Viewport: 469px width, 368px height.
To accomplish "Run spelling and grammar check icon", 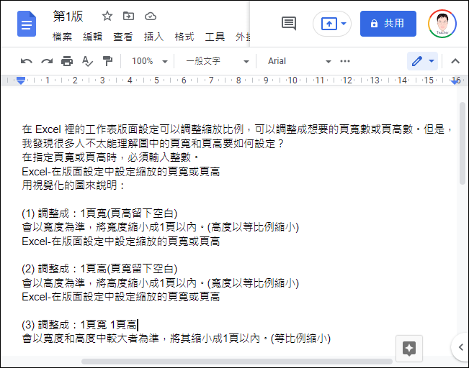I will click(87, 61).
